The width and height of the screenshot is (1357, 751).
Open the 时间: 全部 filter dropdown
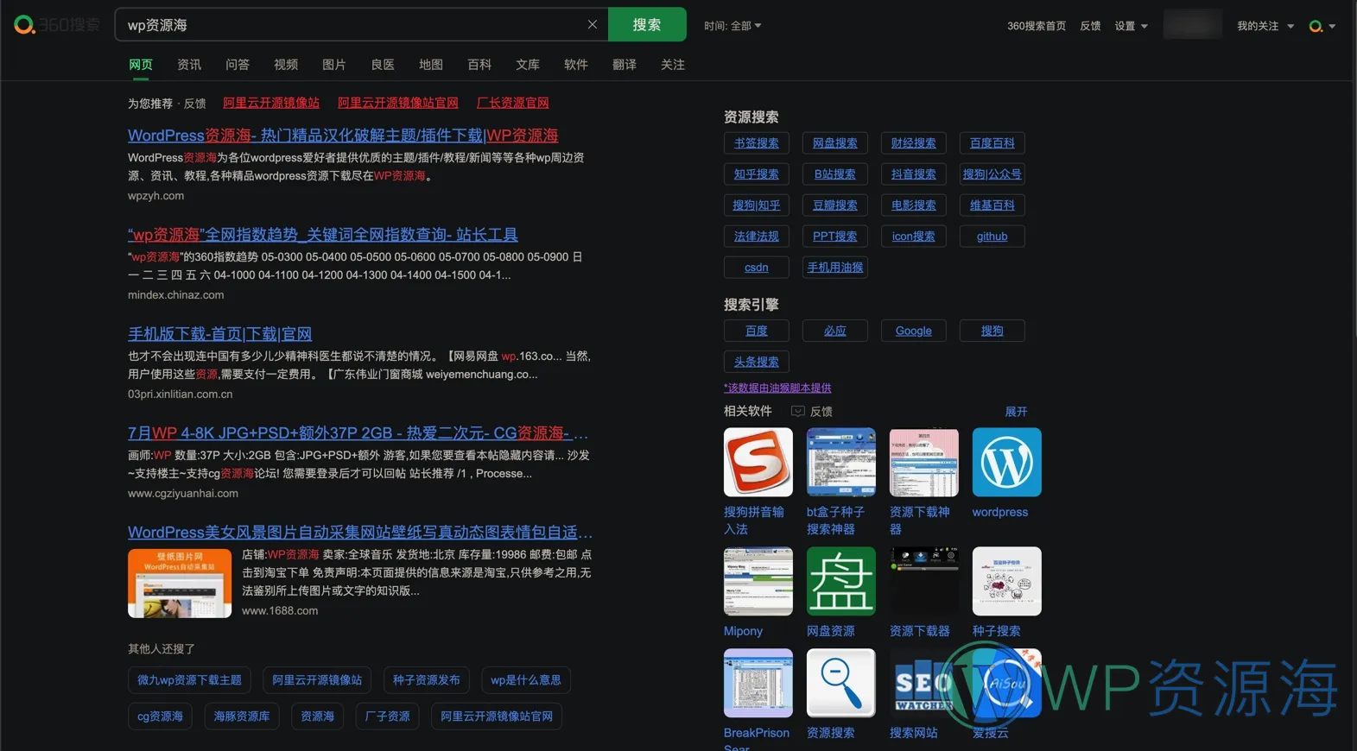click(x=732, y=26)
